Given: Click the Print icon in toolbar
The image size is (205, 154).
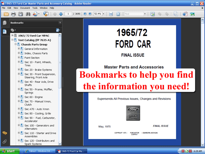Looking at the screenshot, I should 13,14.
